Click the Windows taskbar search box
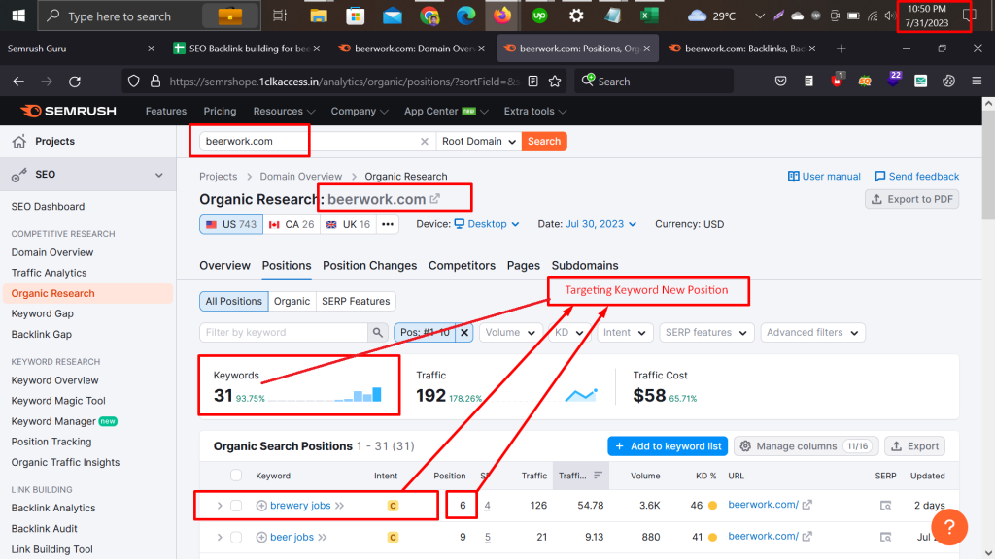 click(149, 16)
